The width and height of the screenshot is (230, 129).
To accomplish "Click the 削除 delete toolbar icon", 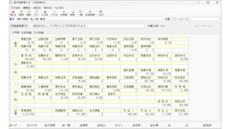I will tap(73, 13).
